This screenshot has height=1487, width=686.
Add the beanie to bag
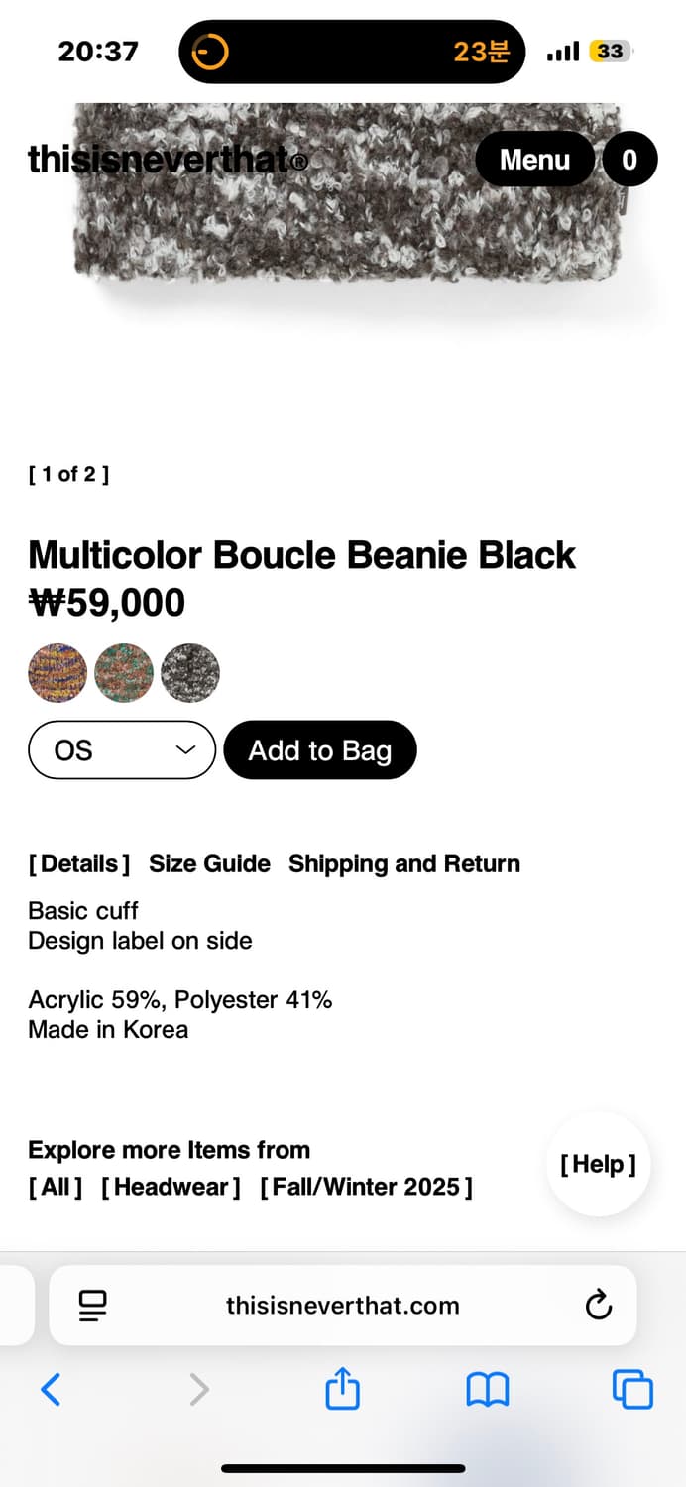click(x=320, y=750)
